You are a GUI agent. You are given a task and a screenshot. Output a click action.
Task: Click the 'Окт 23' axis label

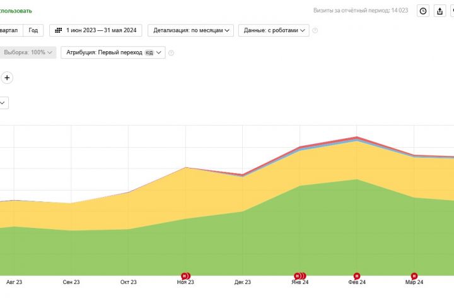(x=128, y=282)
